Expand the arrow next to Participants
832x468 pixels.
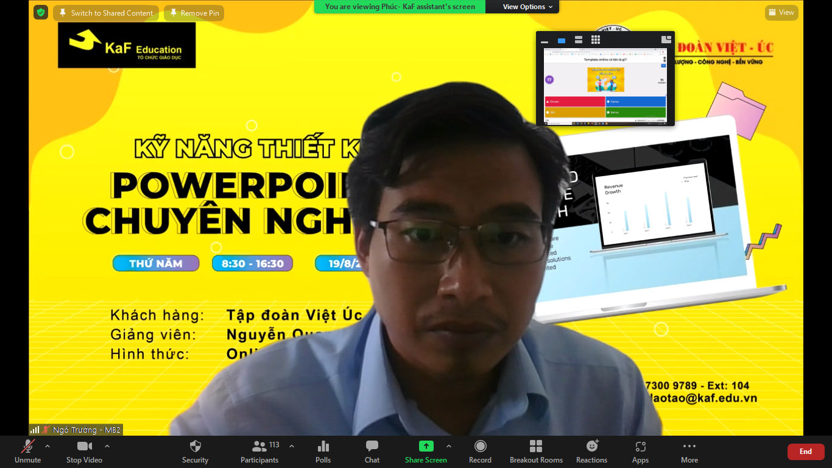pos(291,446)
